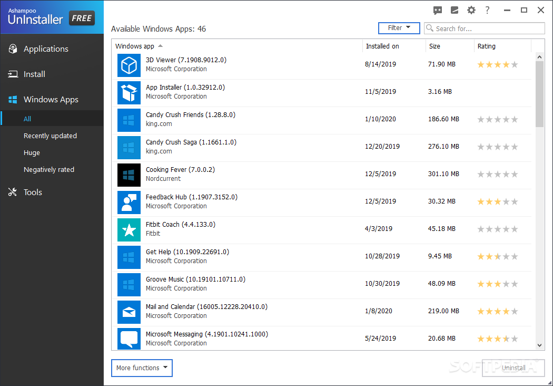
Task: Select the Feedback Hub (1.1907.3152.0) row text
Action: [192, 197]
